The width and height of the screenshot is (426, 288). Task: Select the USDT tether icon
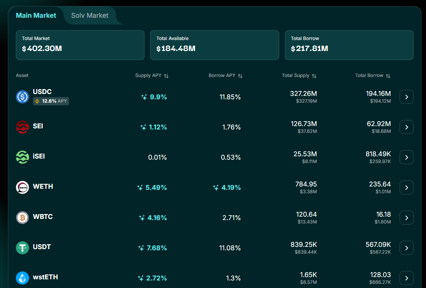(x=22, y=248)
